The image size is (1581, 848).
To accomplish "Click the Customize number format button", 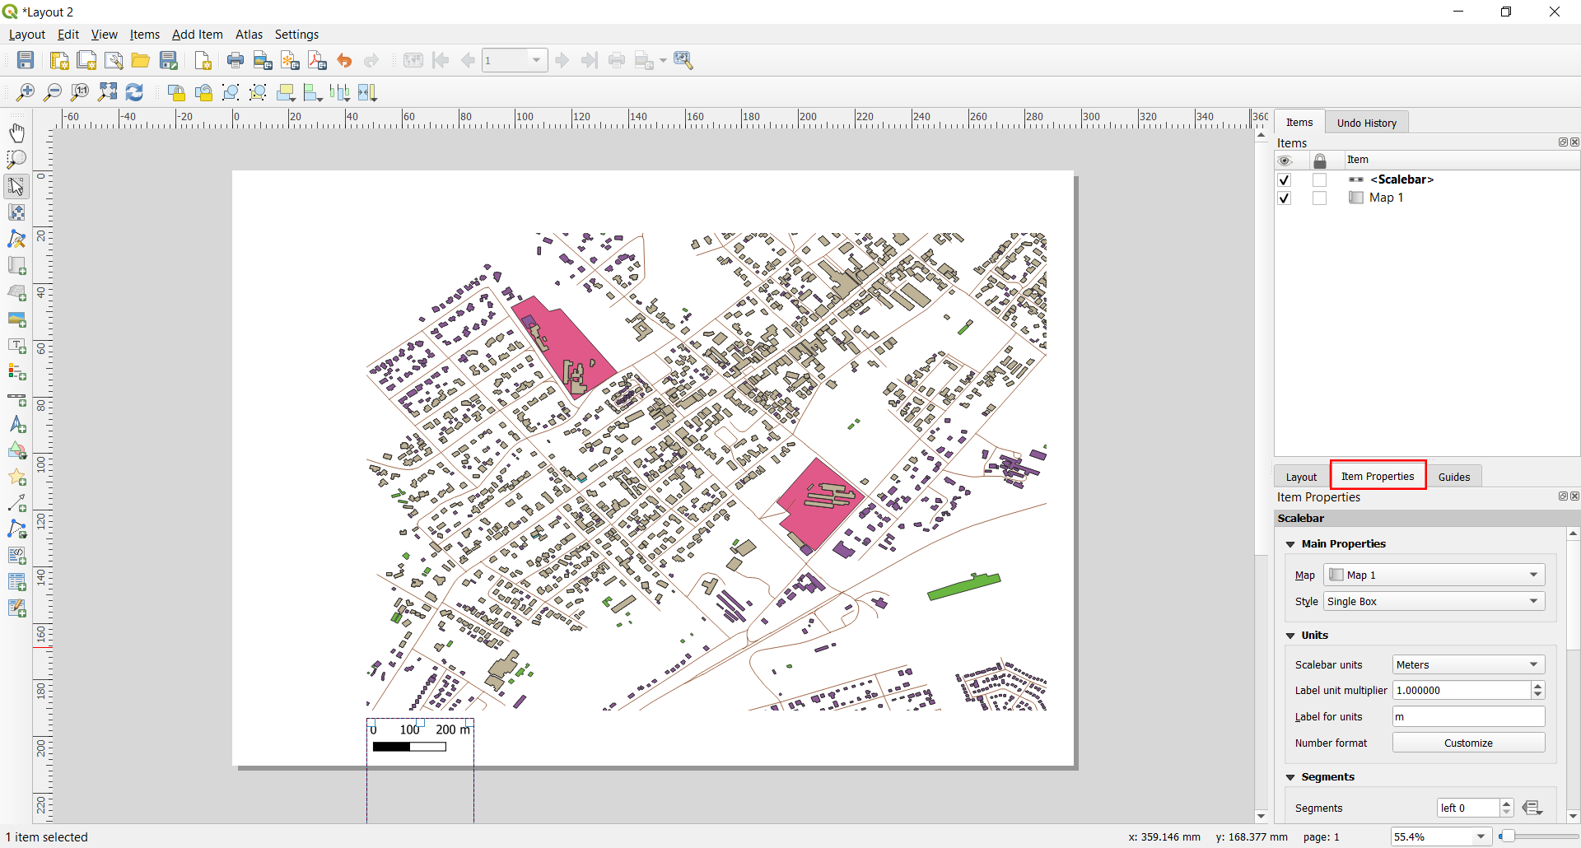I will pos(1468,742).
